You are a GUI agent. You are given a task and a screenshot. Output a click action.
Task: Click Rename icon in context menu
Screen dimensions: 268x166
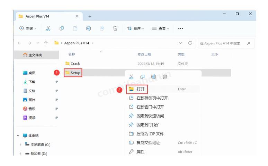[x=154, y=77]
